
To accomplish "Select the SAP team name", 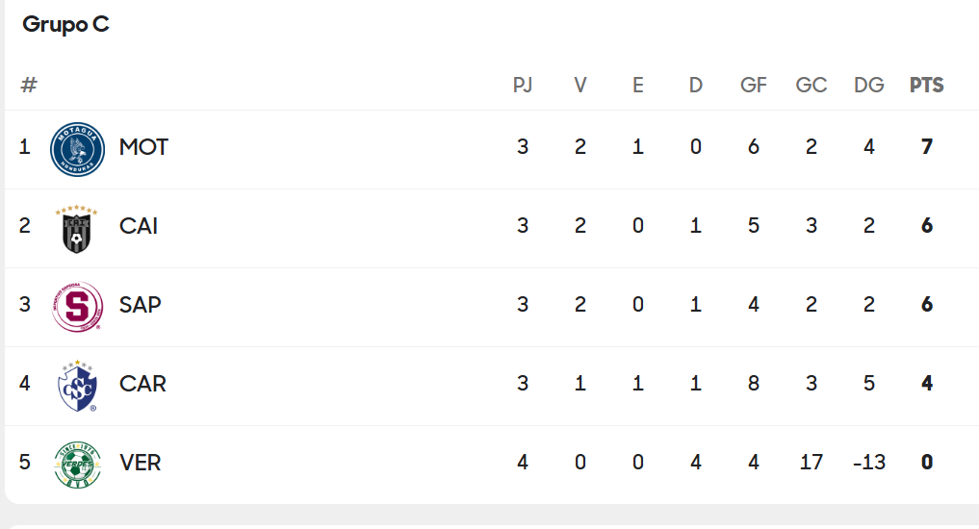I will (141, 305).
